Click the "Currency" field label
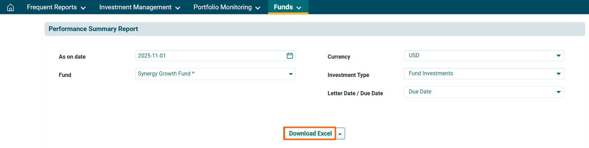589x148 pixels. coord(338,57)
